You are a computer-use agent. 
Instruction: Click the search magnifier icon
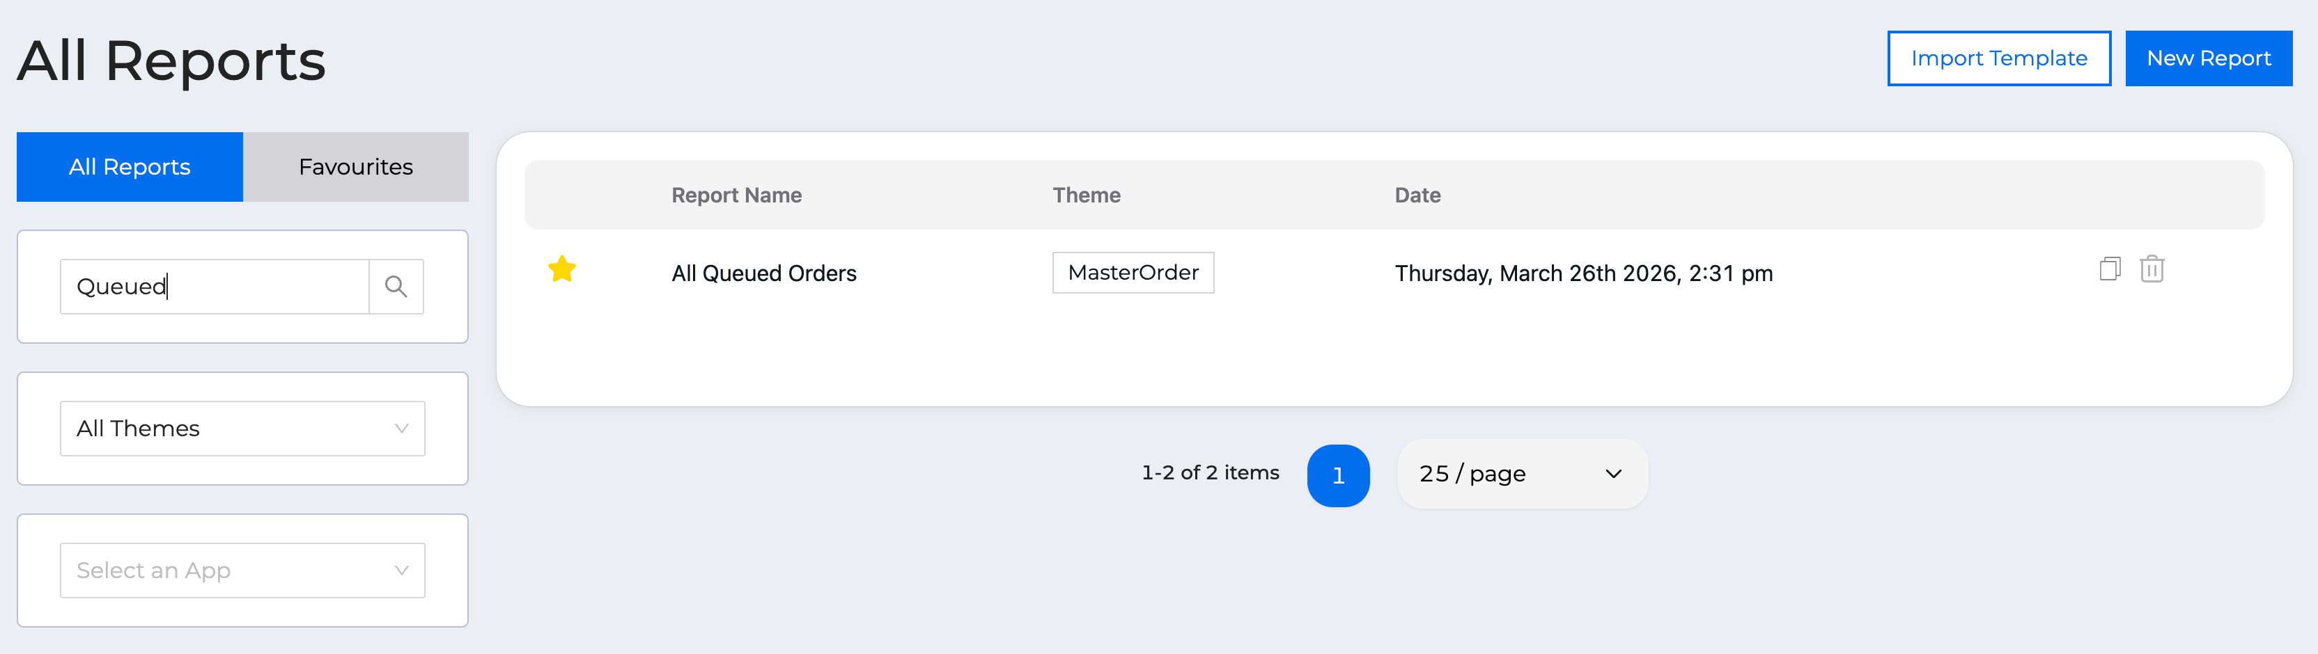pyautogui.click(x=396, y=287)
